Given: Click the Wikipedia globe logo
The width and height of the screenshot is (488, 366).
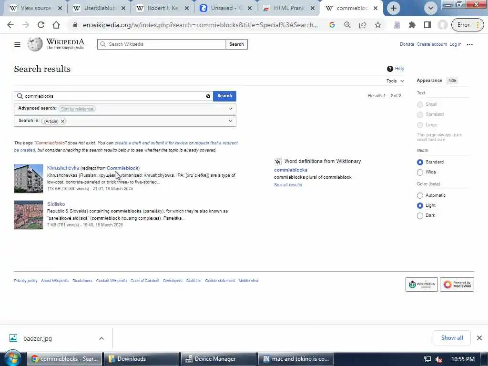Looking at the screenshot, I should coord(35,44).
